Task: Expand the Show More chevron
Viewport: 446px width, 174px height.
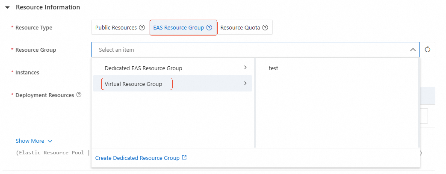Action: (x=50, y=141)
